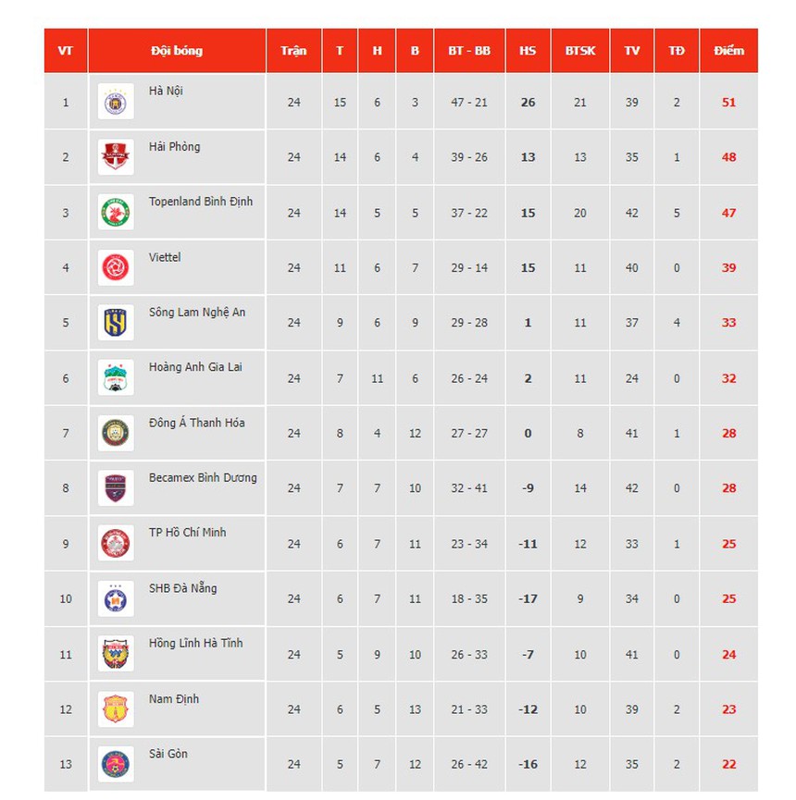Click the HS column header
796x800 pixels.
click(528, 51)
